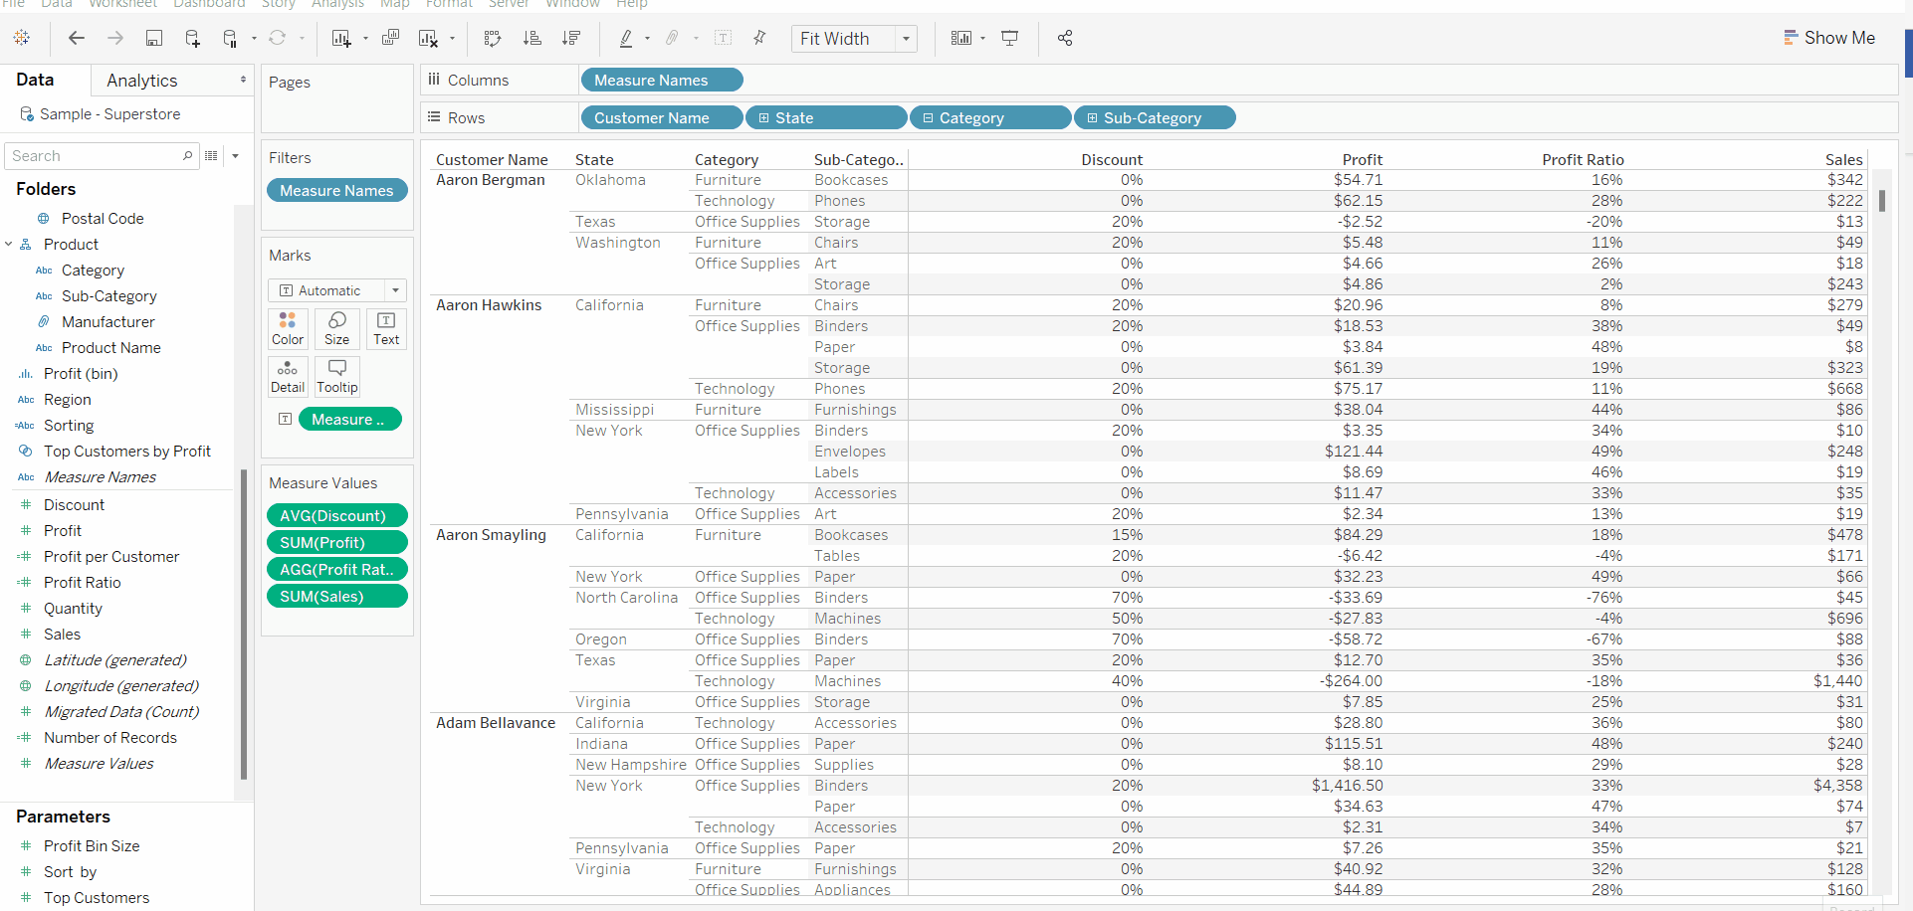Open the Format menu
Screen dimensions: 1913x911
[x=449, y=4]
